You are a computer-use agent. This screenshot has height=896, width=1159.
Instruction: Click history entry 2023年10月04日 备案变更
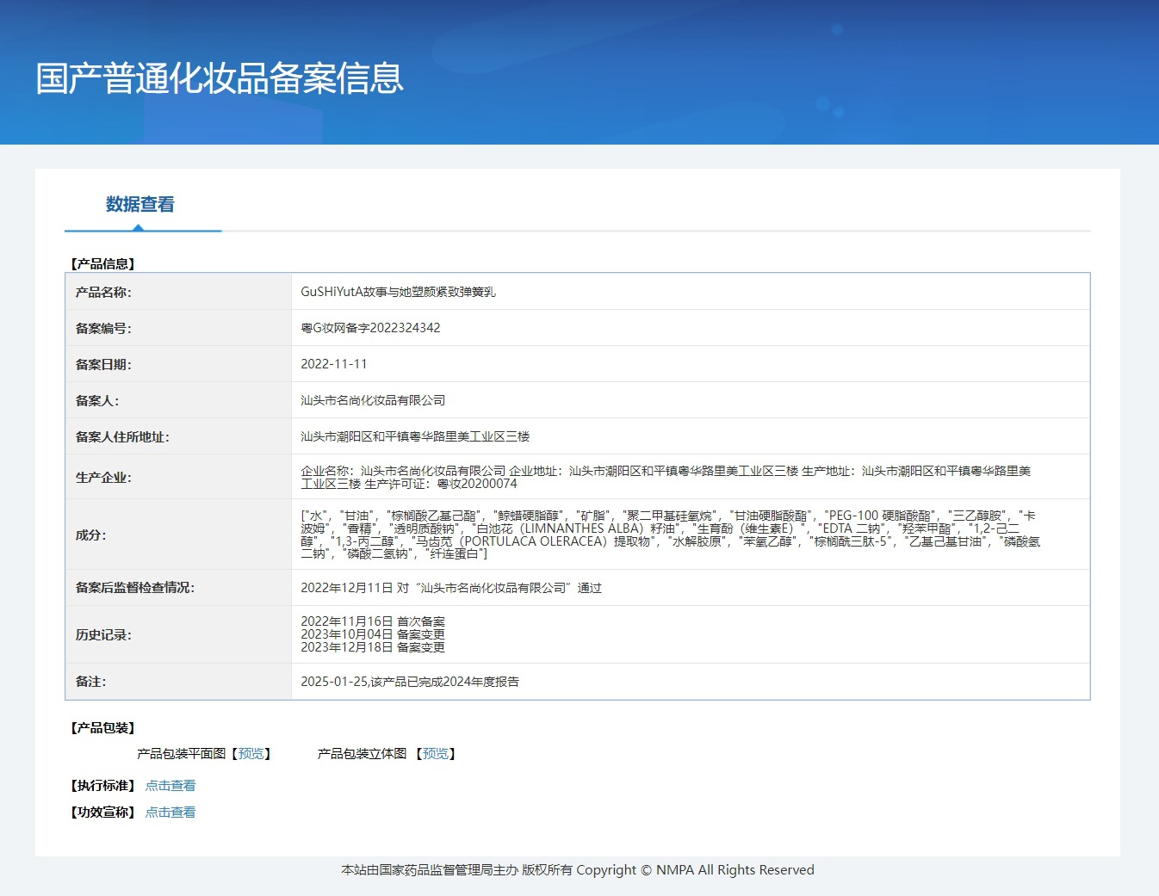pyautogui.click(x=373, y=634)
